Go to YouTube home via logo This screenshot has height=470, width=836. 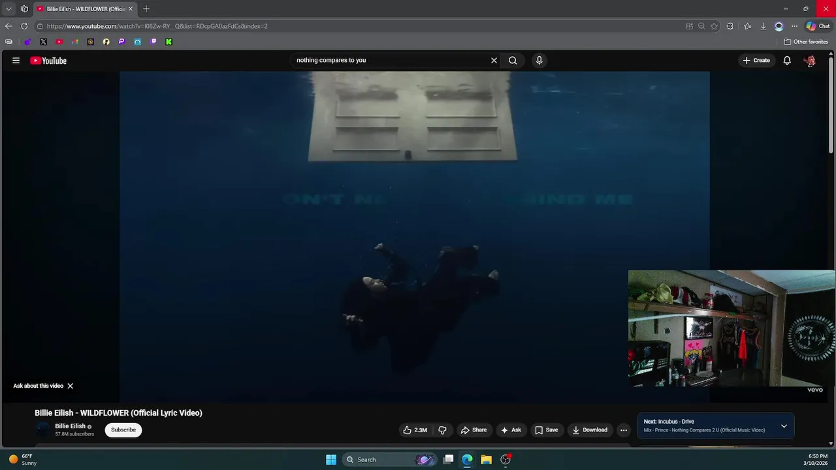point(48,61)
